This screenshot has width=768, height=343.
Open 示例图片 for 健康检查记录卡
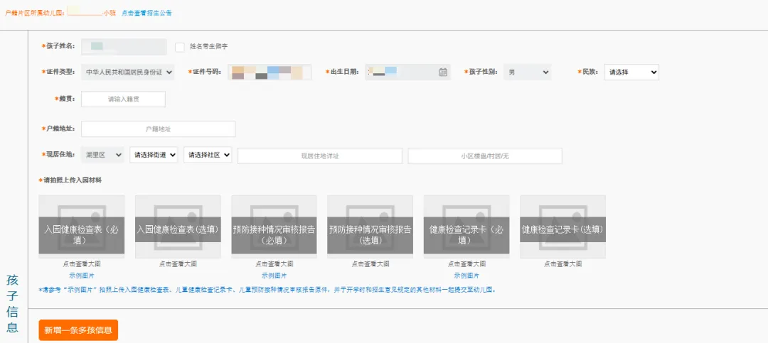coord(466,276)
